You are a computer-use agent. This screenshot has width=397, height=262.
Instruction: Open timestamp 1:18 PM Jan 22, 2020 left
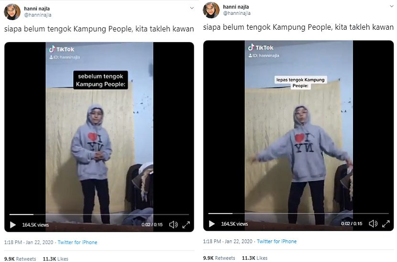click(29, 242)
